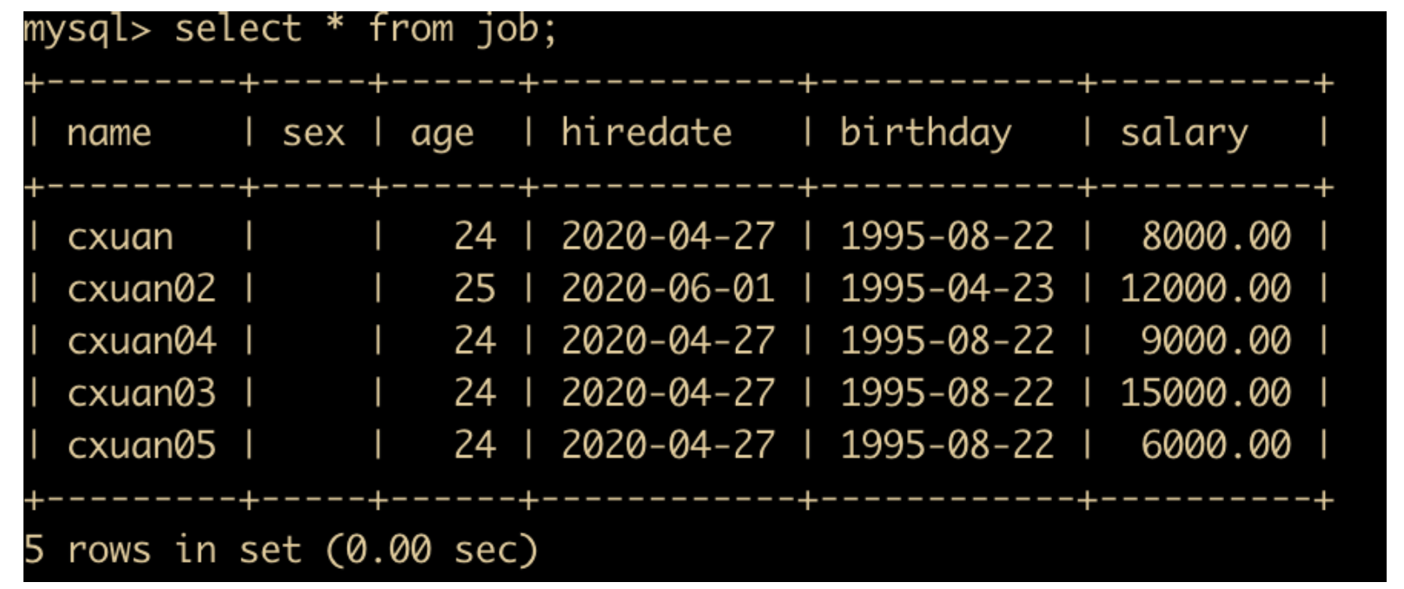Screen dimensions: 1404x589
Task: Click the 'birthday' column header
Action: [x=925, y=134]
